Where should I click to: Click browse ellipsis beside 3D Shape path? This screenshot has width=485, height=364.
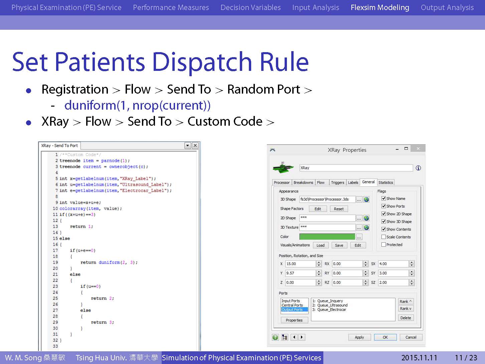point(359,200)
